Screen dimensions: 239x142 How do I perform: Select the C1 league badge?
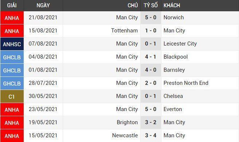point(12,96)
